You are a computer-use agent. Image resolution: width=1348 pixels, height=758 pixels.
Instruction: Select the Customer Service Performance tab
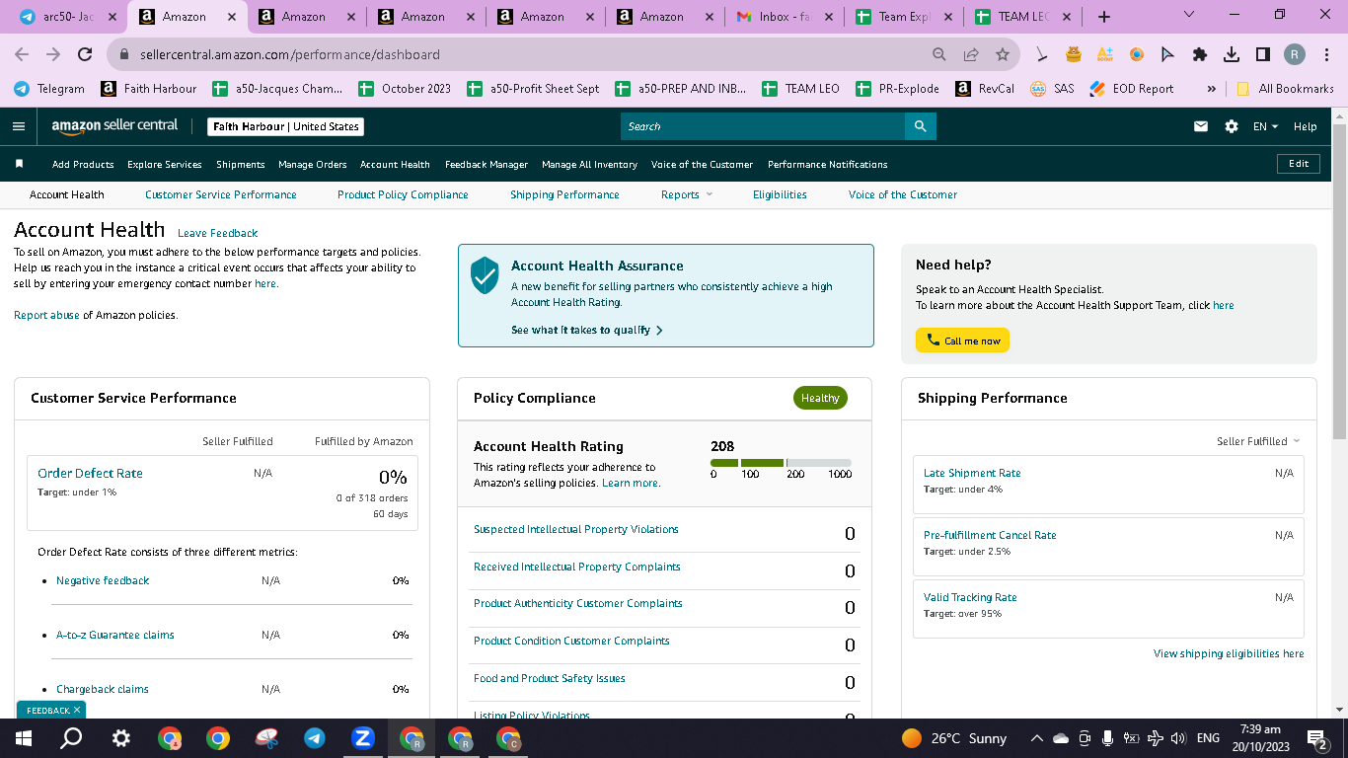tap(221, 194)
